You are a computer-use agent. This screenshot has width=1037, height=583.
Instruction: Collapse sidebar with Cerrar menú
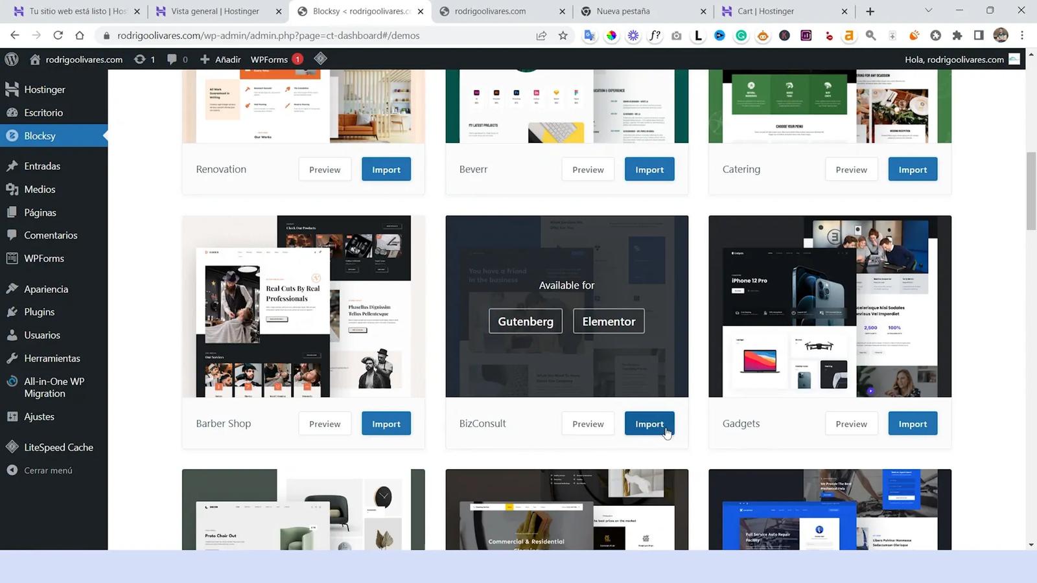pyautogui.click(x=47, y=470)
